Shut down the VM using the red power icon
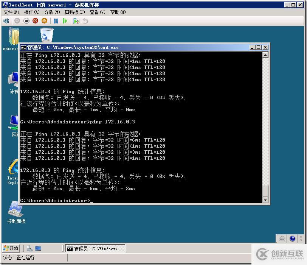The width and height of the screenshot is (307, 265). click(x=35, y=21)
